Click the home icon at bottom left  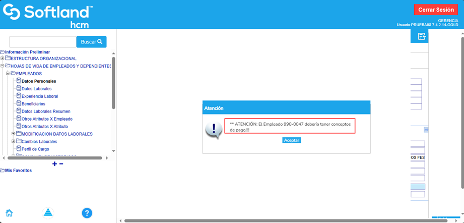9,212
